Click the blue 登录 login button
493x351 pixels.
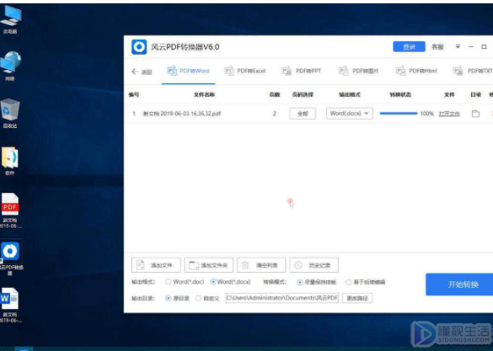(409, 47)
